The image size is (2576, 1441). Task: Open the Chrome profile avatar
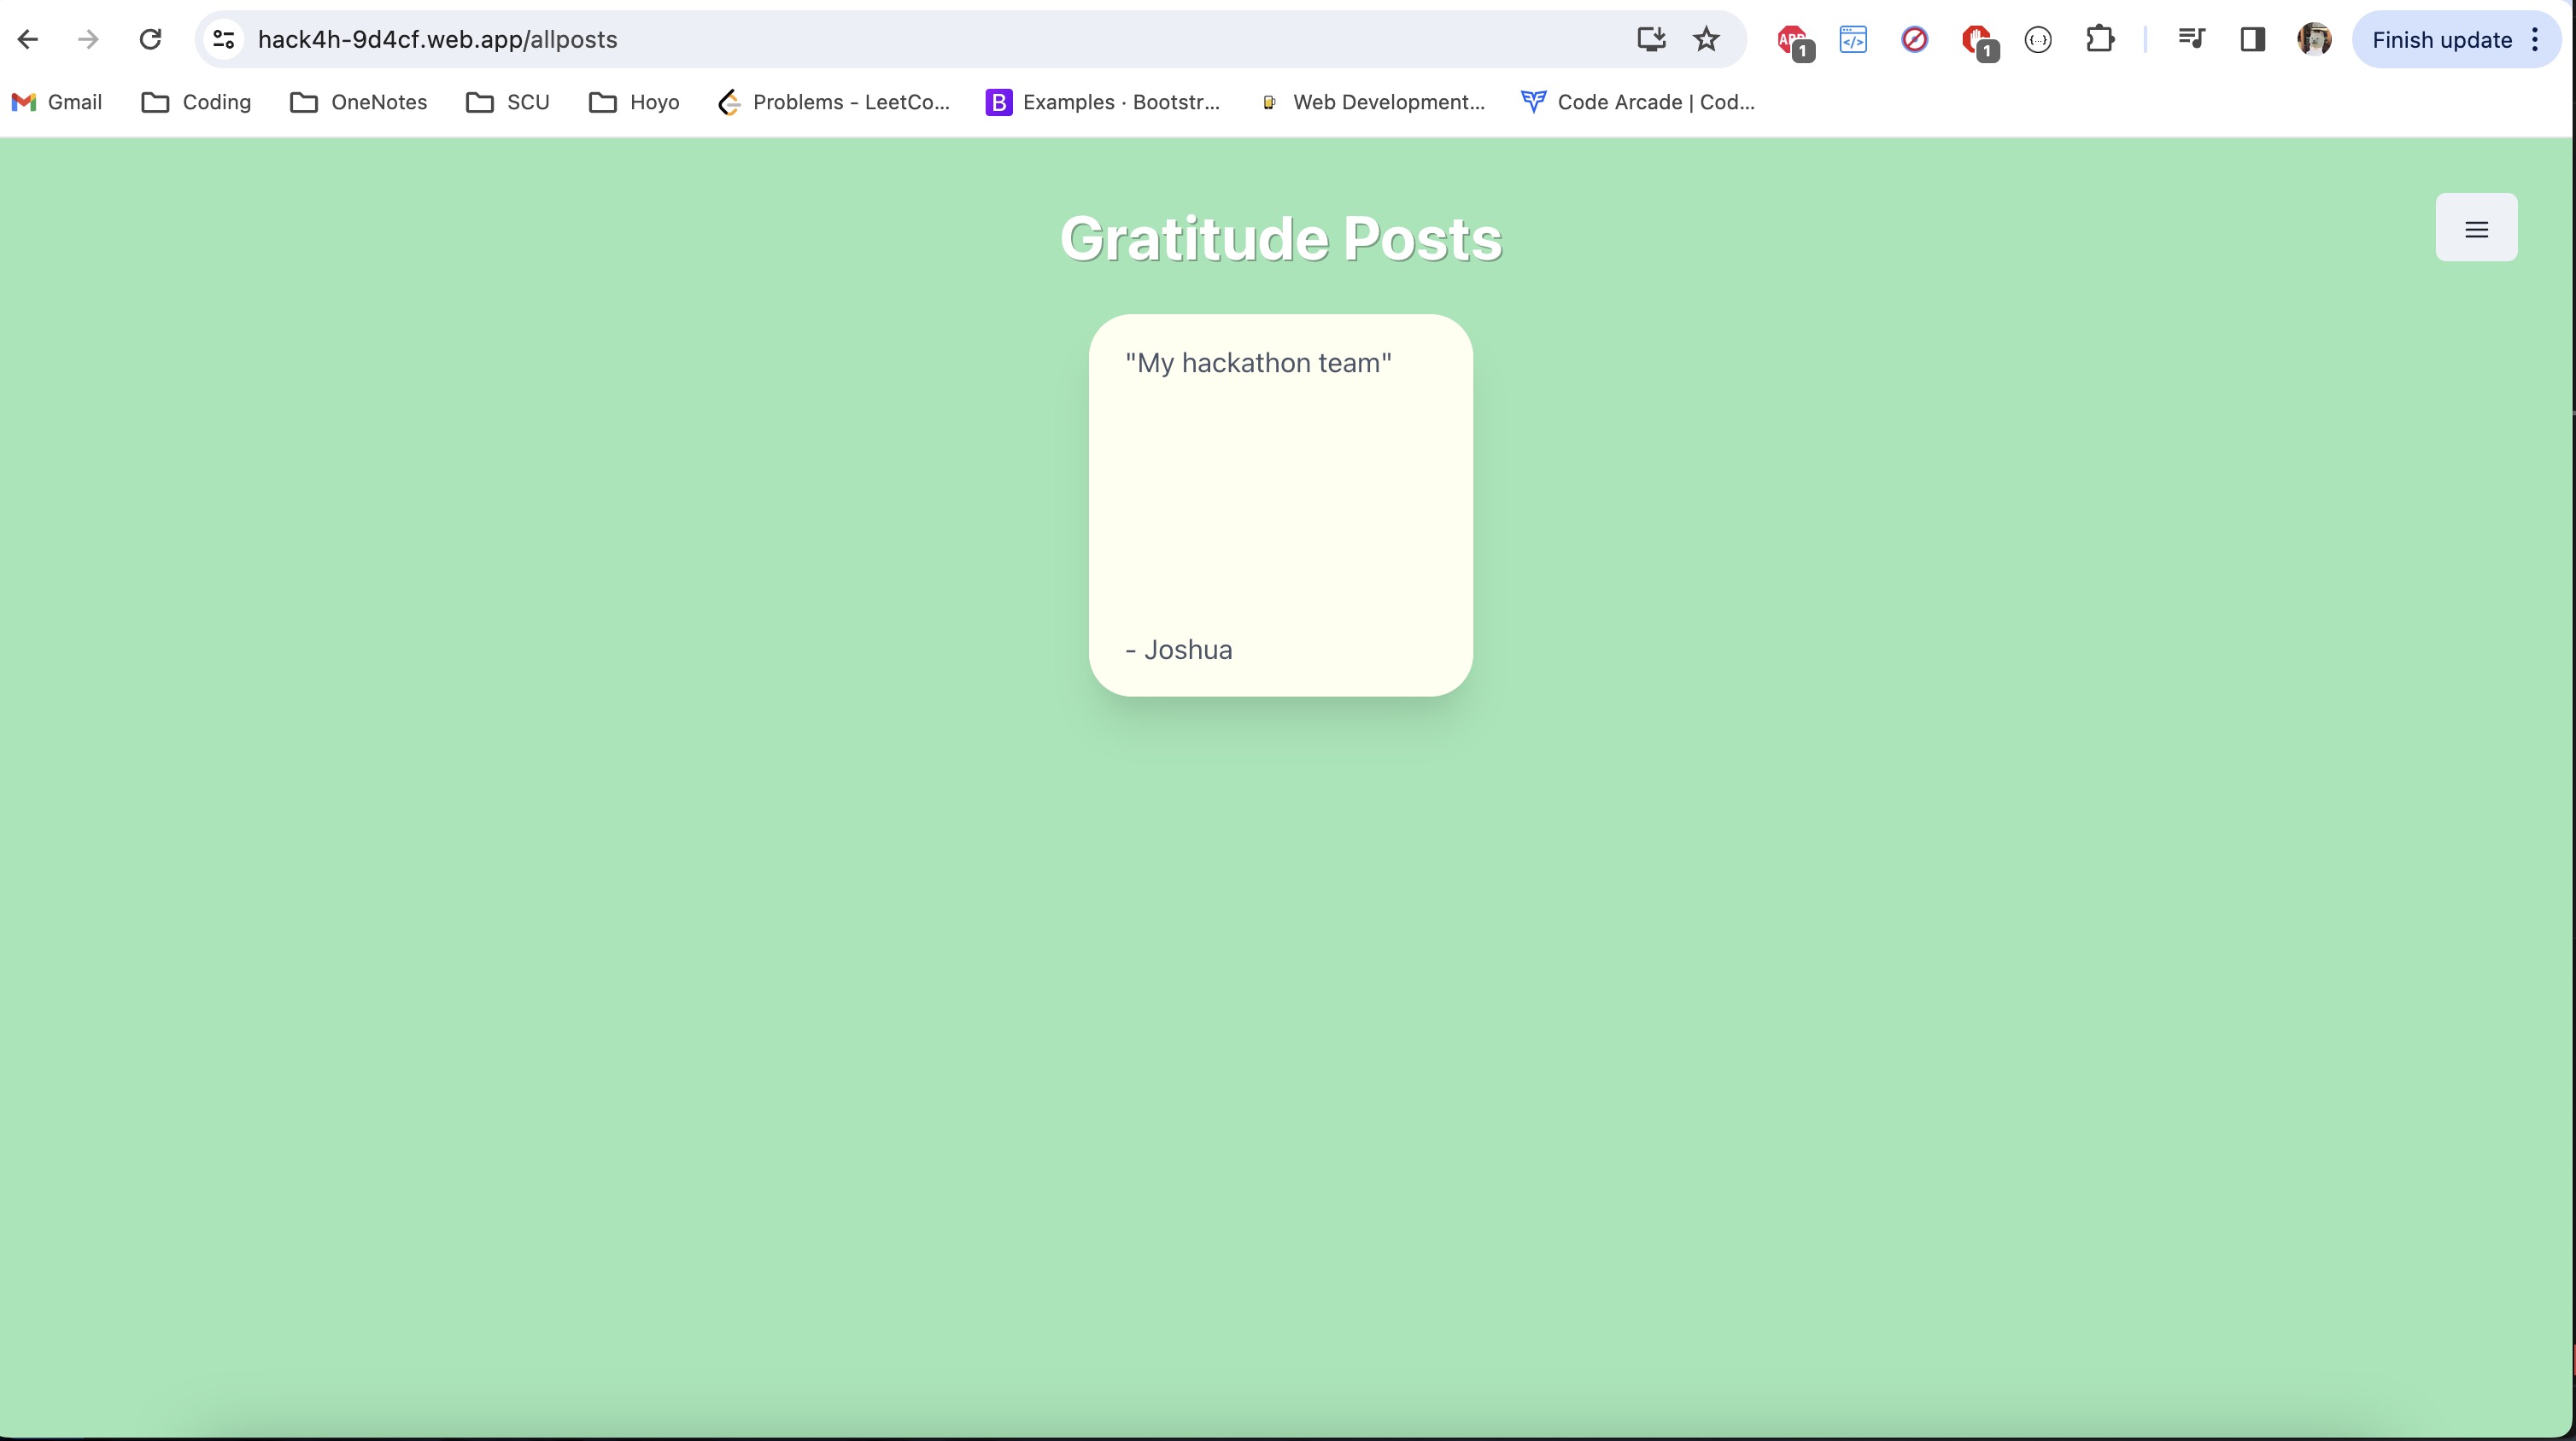2314,40
